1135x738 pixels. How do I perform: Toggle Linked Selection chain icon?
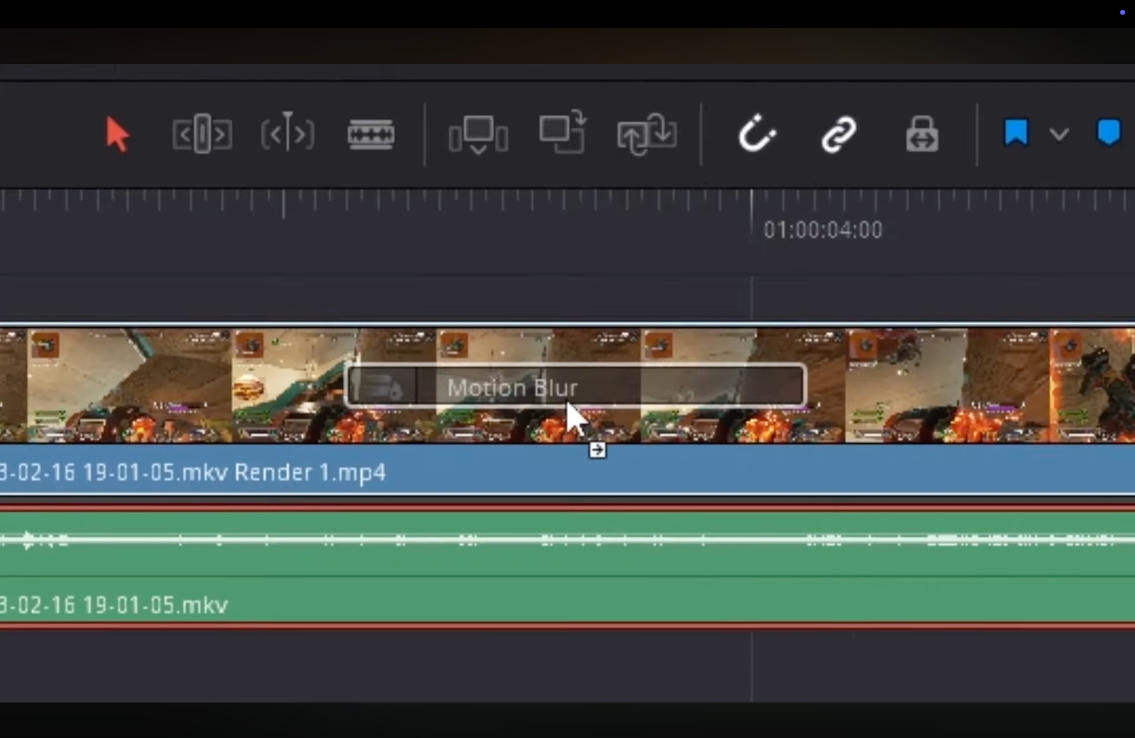[839, 134]
